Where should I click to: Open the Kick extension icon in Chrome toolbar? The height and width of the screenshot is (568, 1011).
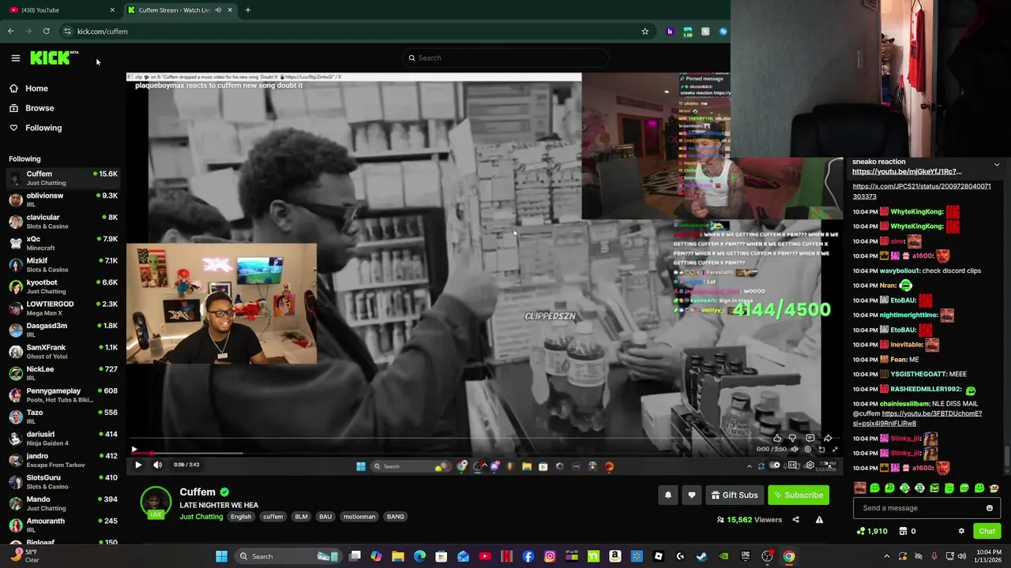(670, 32)
